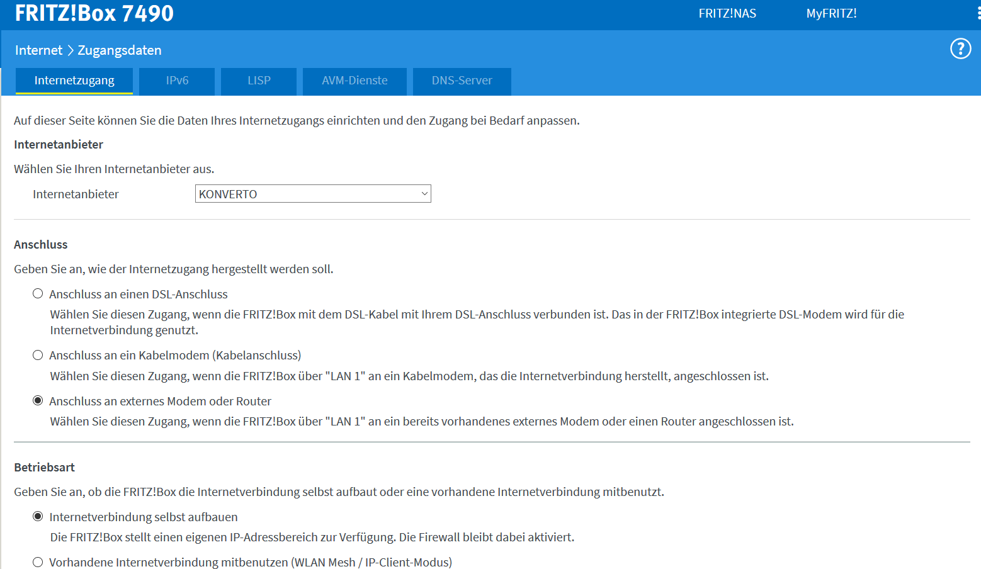Go to the DNS-Server tab
Image resolution: width=981 pixels, height=569 pixels.
point(462,81)
